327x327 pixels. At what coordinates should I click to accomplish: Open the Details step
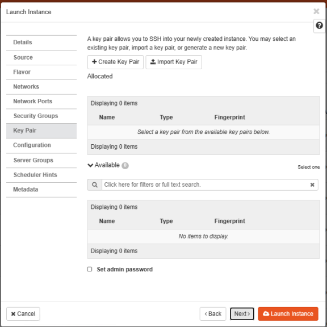(x=41, y=43)
